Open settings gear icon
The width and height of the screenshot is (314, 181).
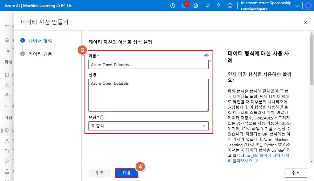[x=196, y=6]
